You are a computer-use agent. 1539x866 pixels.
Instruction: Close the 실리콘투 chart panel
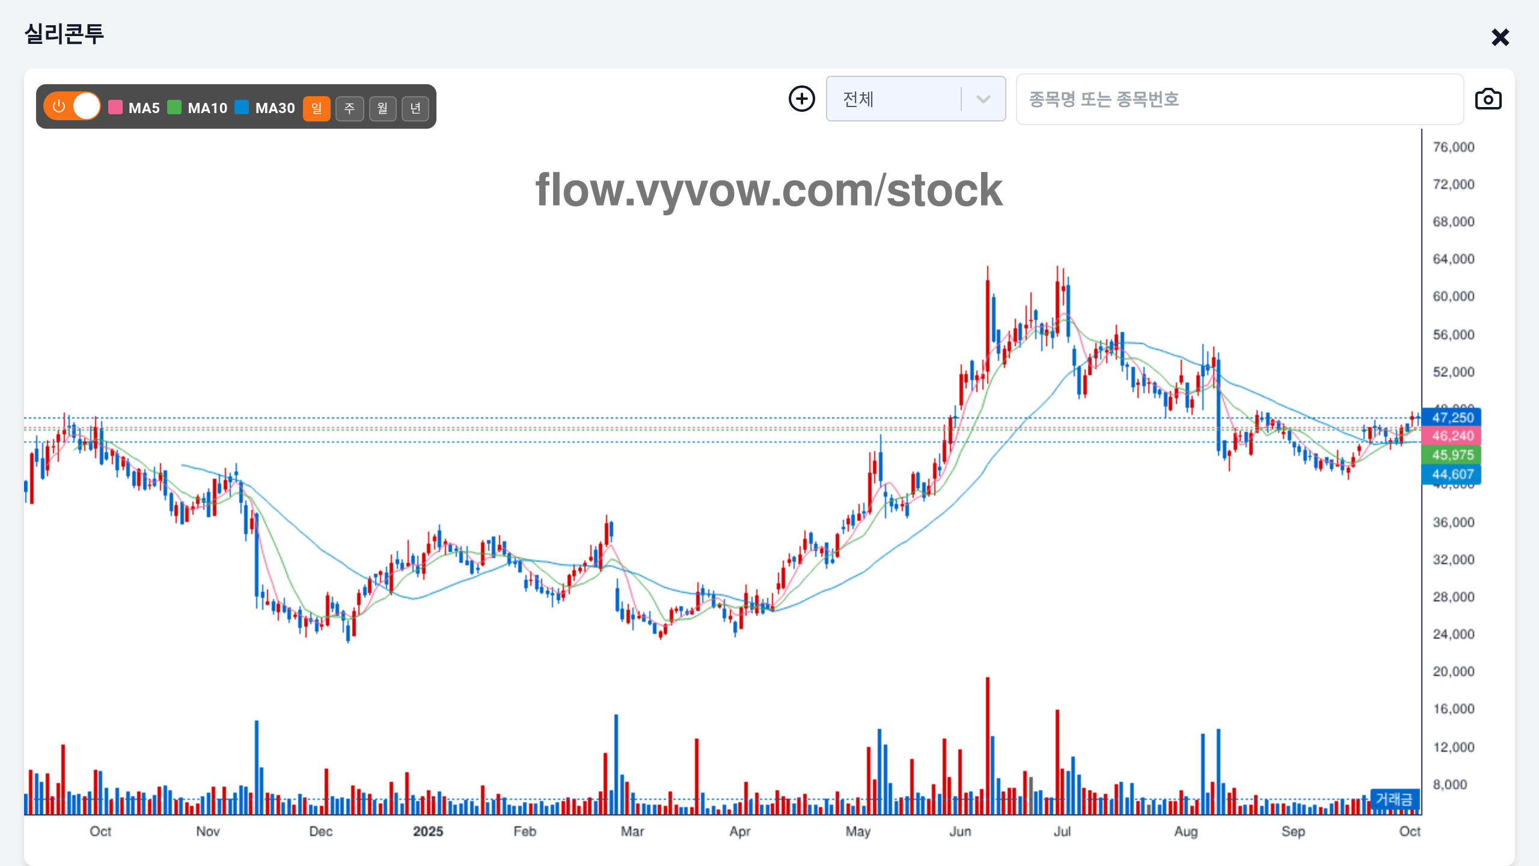tap(1500, 37)
